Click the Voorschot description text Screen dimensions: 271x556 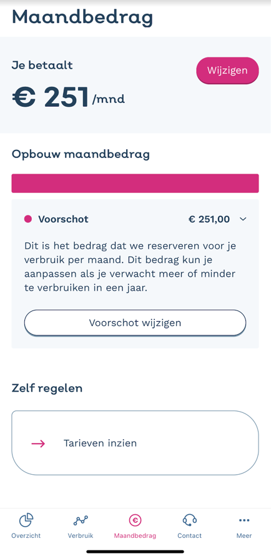click(x=130, y=267)
